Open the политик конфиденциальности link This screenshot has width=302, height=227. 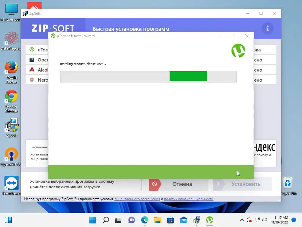click(x=188, y=199)
